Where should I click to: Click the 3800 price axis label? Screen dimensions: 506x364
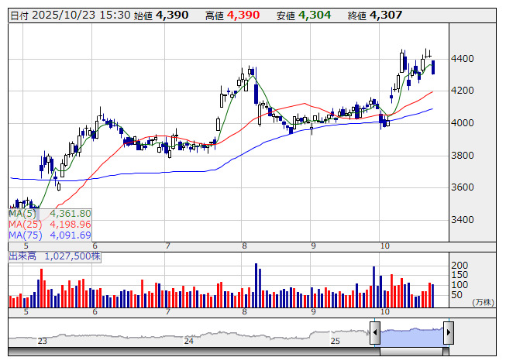[463, 156]
